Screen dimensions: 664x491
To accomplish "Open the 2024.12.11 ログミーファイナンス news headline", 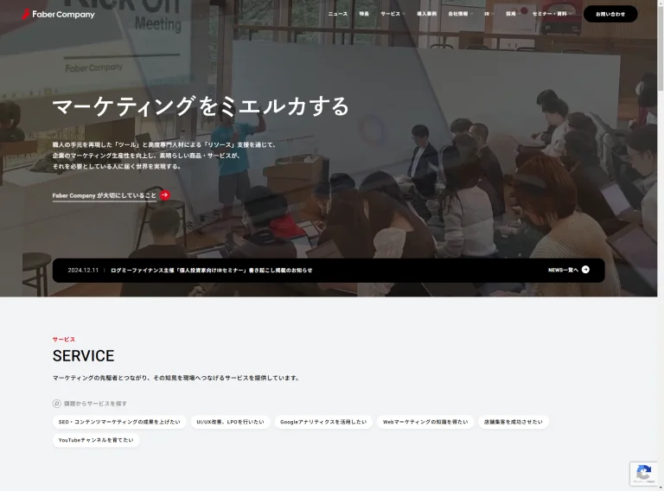I will pyautogui.click(x=211, y=270).
